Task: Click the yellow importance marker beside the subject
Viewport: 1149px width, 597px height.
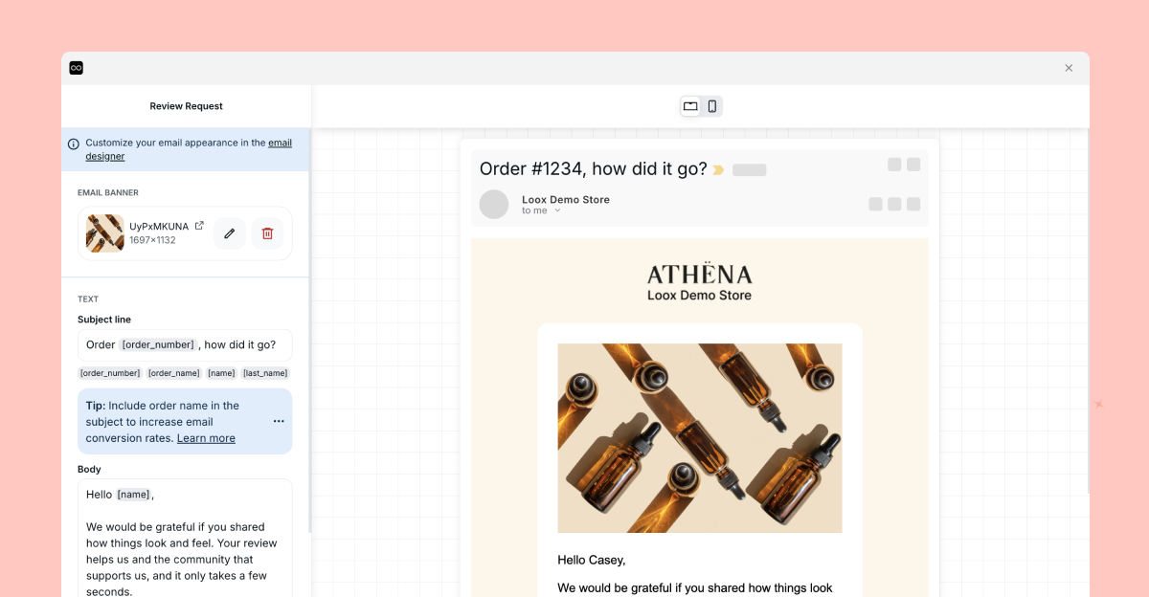Action: pyautogui.click(x=718, y=170)
